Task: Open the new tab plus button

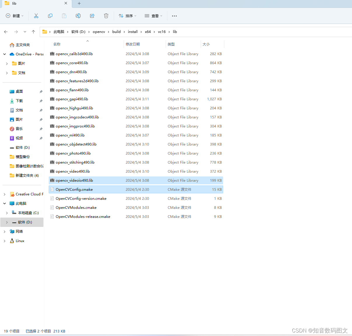Action: (79, 3)
